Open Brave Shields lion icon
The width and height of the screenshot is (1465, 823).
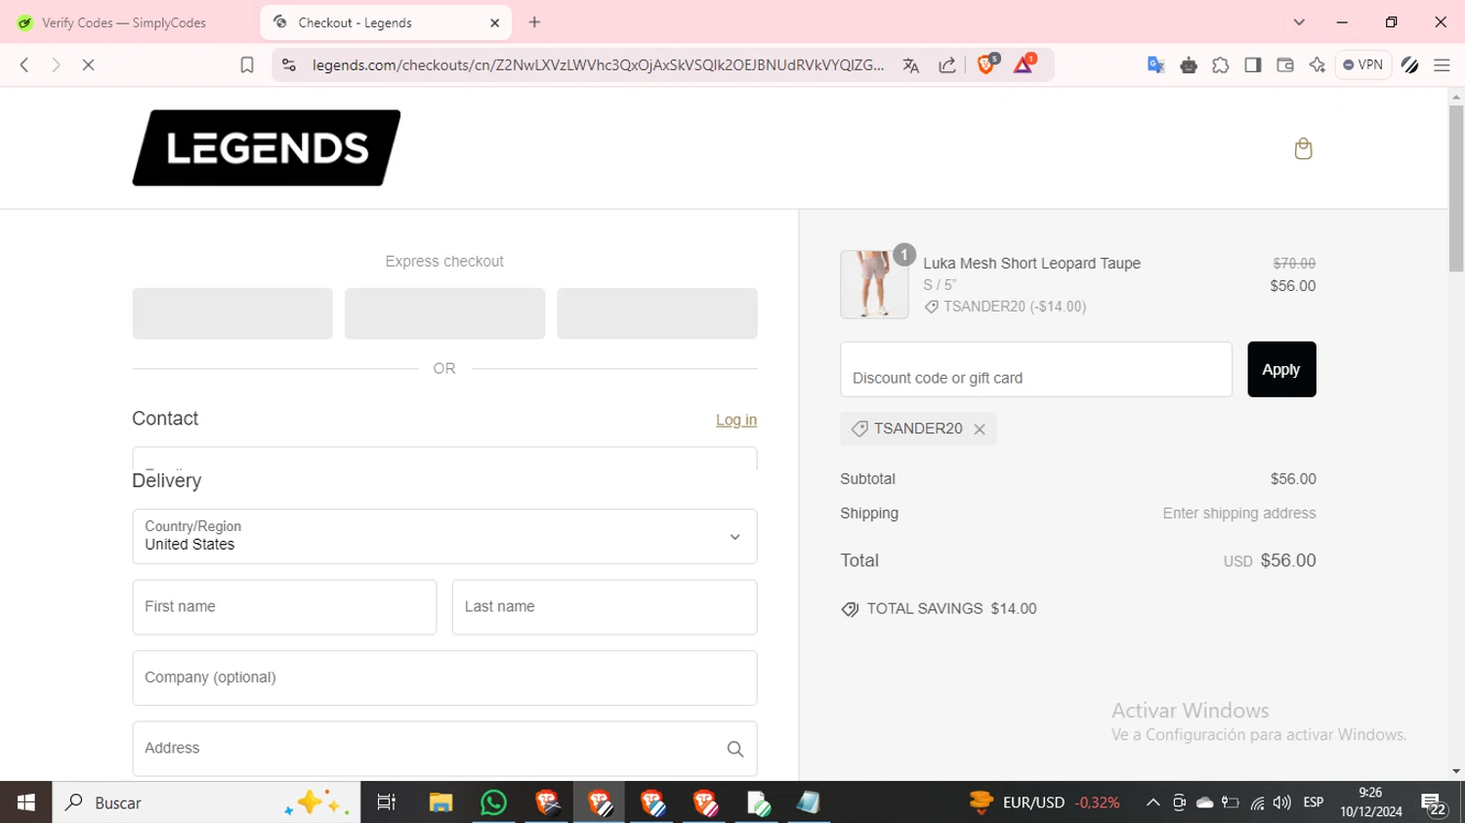(x=986, y=64)
